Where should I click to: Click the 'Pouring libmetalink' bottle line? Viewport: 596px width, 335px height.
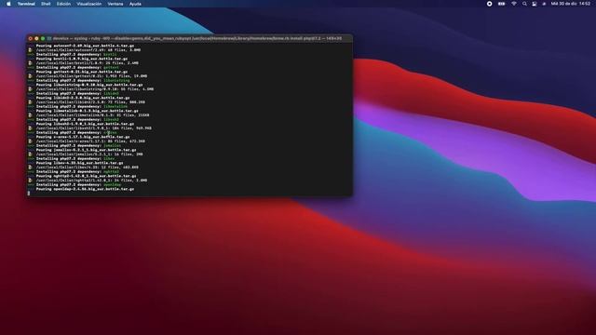[x=87, y=111]
